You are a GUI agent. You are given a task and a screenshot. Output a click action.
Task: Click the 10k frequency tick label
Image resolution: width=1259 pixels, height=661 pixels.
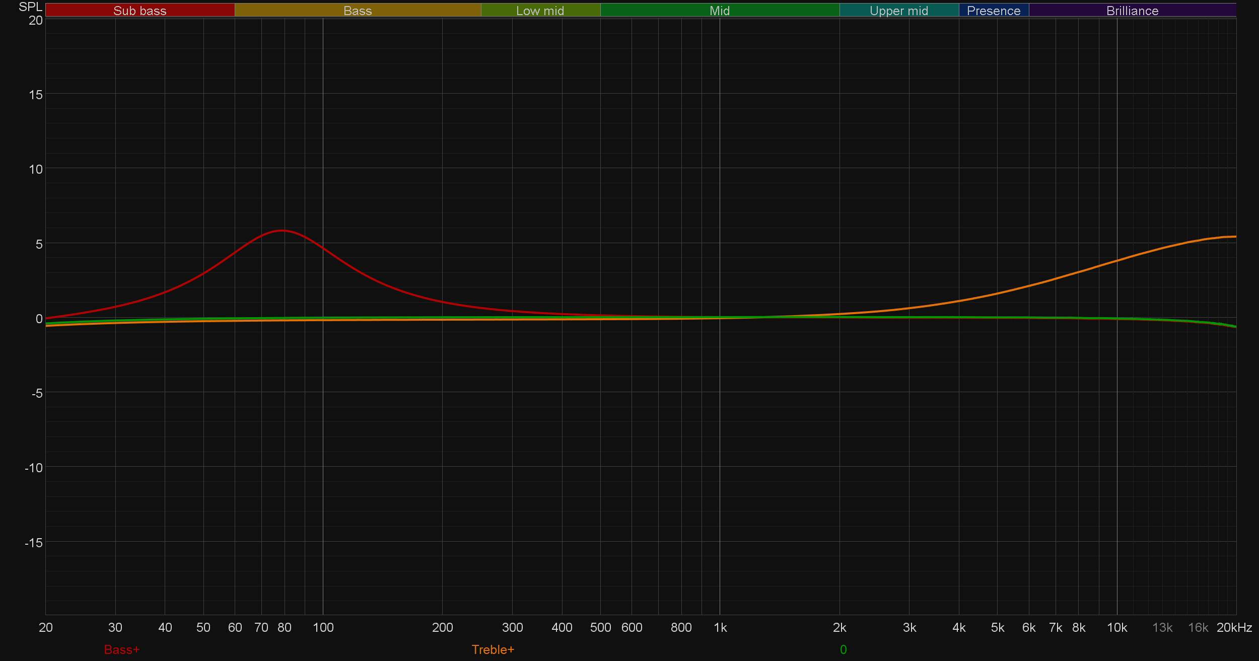pos(1116,628)
